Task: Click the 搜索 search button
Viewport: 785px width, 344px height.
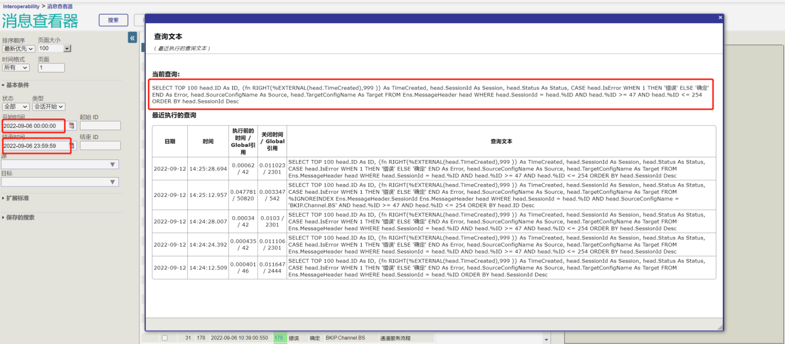Action: point(113,20)
